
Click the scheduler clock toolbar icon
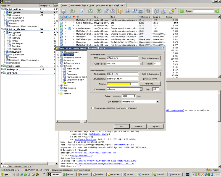164,11
